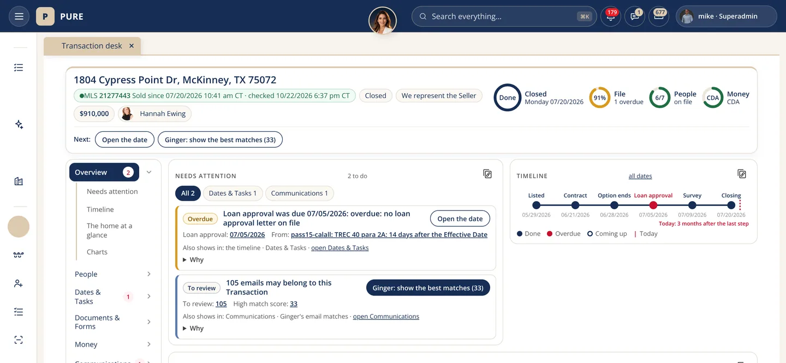Image resolution: width=786 pixels, height=363 pixels.
Task: Open the People nav section
Action: [86, 274]
